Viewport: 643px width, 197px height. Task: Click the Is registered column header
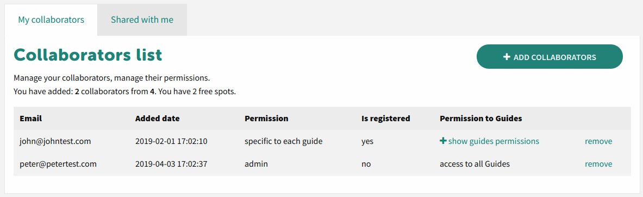point(386,119)
